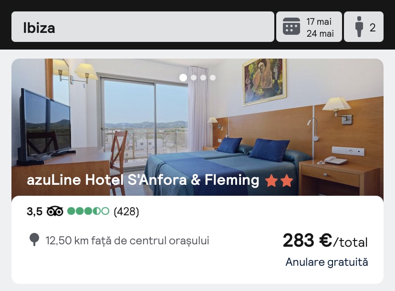
Task: Click the 12,50 km distance text
Action: point(127,241)
